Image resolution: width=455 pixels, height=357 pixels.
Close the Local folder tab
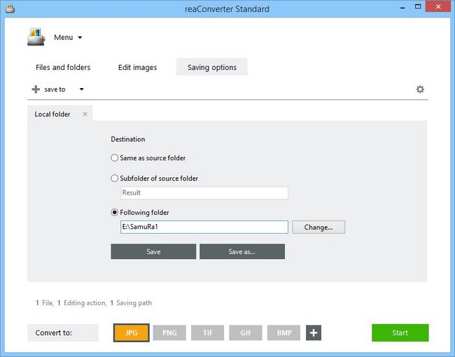click(x=85, y=114)
